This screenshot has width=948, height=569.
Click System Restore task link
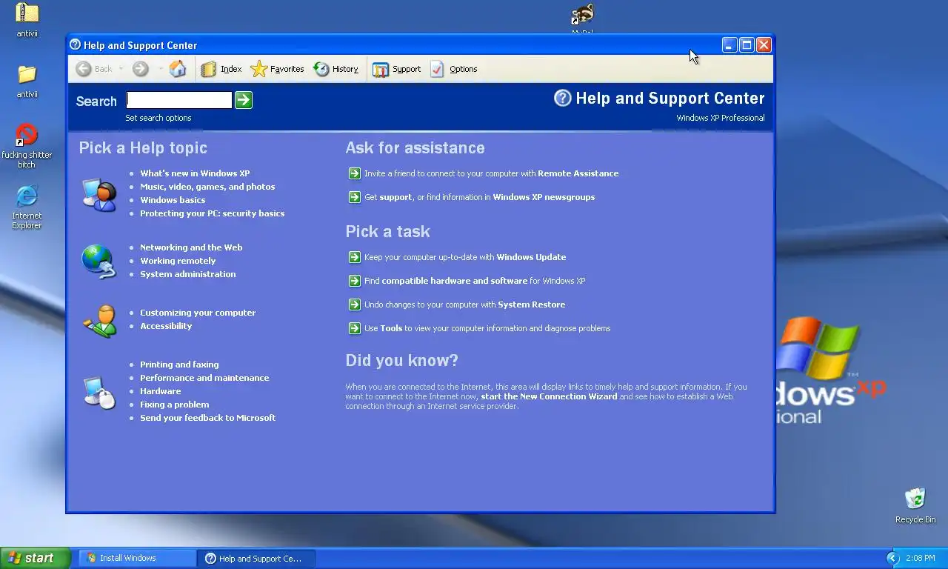click(x=464, y=305)
